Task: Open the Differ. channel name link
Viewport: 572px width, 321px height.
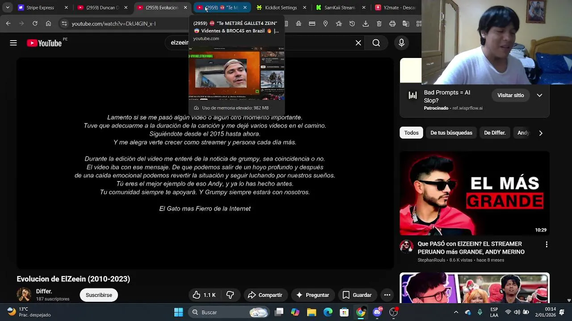Action: (x=44, y=291)
